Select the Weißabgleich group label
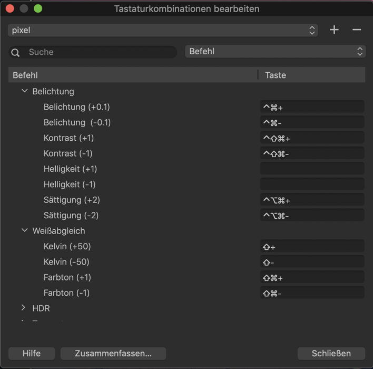 click(58, 231)
